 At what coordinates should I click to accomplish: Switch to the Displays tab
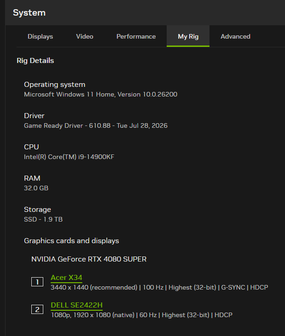[40, 36]
